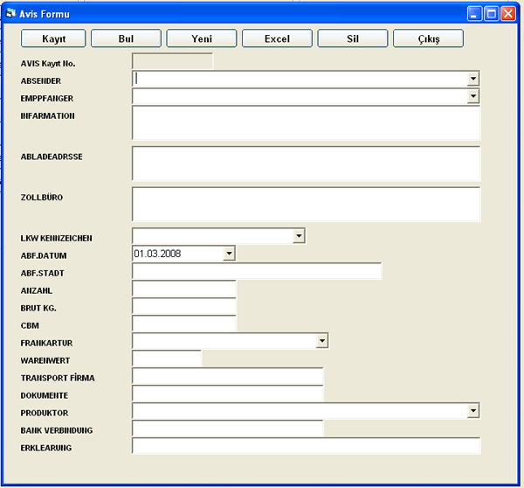
Task: Focus the TRANSPORT FİRMA input field
Action: click(x=228, y=376)
